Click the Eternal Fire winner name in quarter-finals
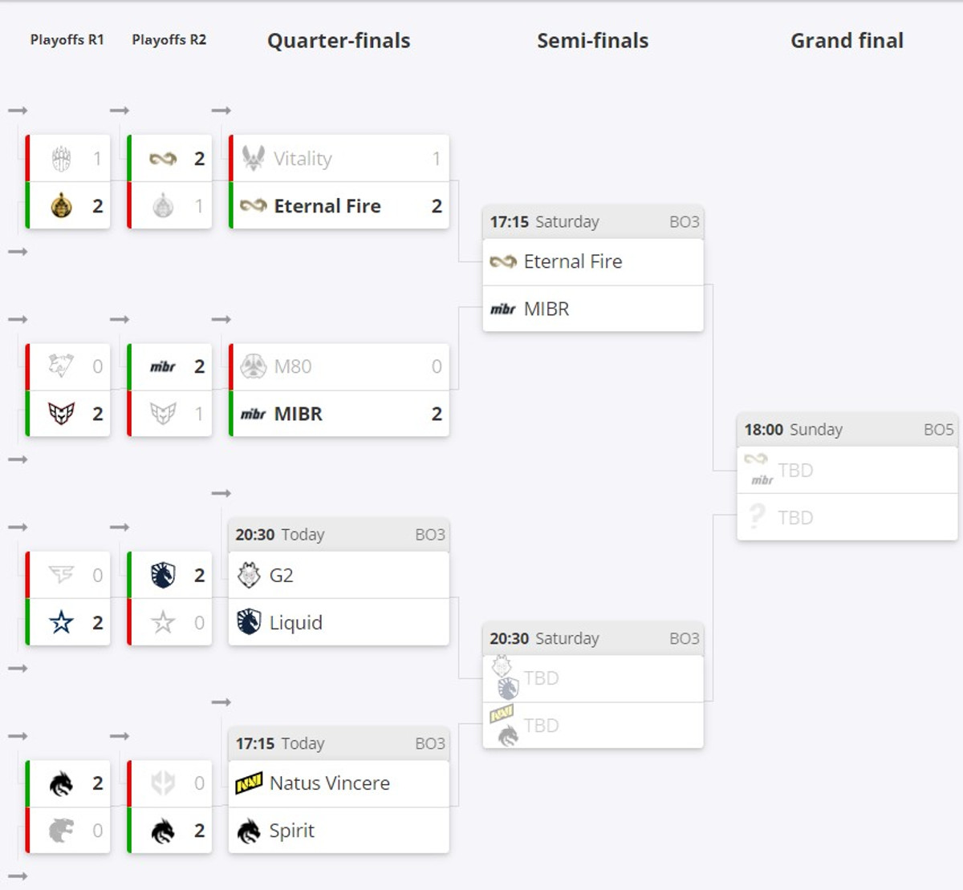Viewport: 963px width, 890px height. [x=327, y=206]
